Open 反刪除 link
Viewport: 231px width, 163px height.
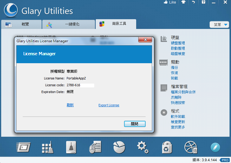pyautogui.click(x=176, y=97)
